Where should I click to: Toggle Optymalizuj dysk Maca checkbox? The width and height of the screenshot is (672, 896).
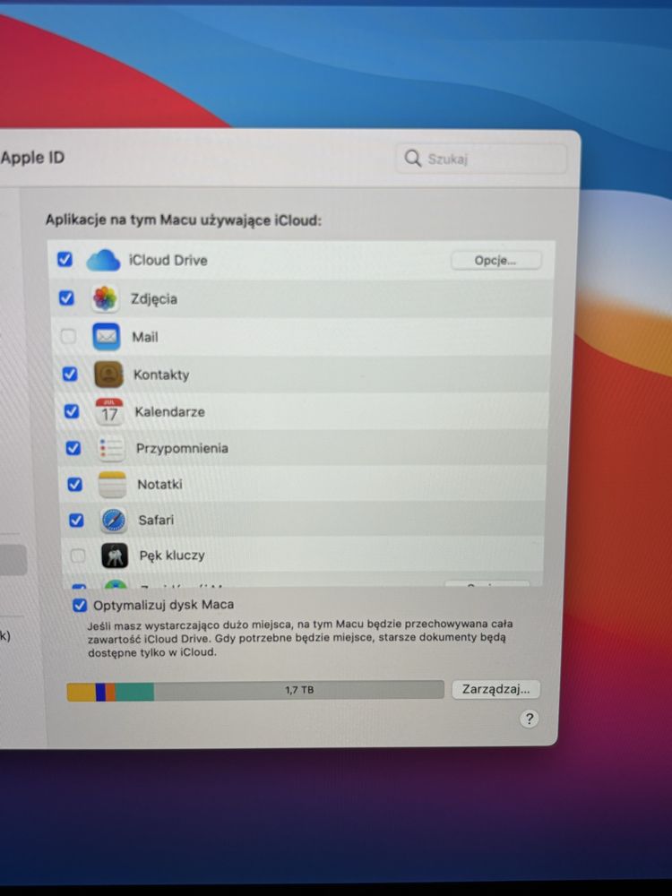click(80, 605)
